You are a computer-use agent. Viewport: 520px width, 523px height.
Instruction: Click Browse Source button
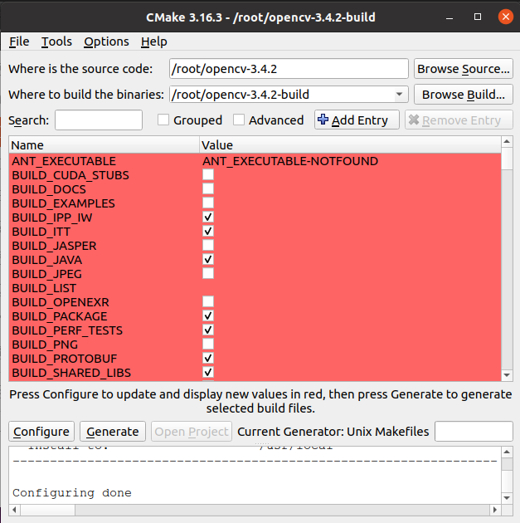pyautogui.click(x=464, y=69)
